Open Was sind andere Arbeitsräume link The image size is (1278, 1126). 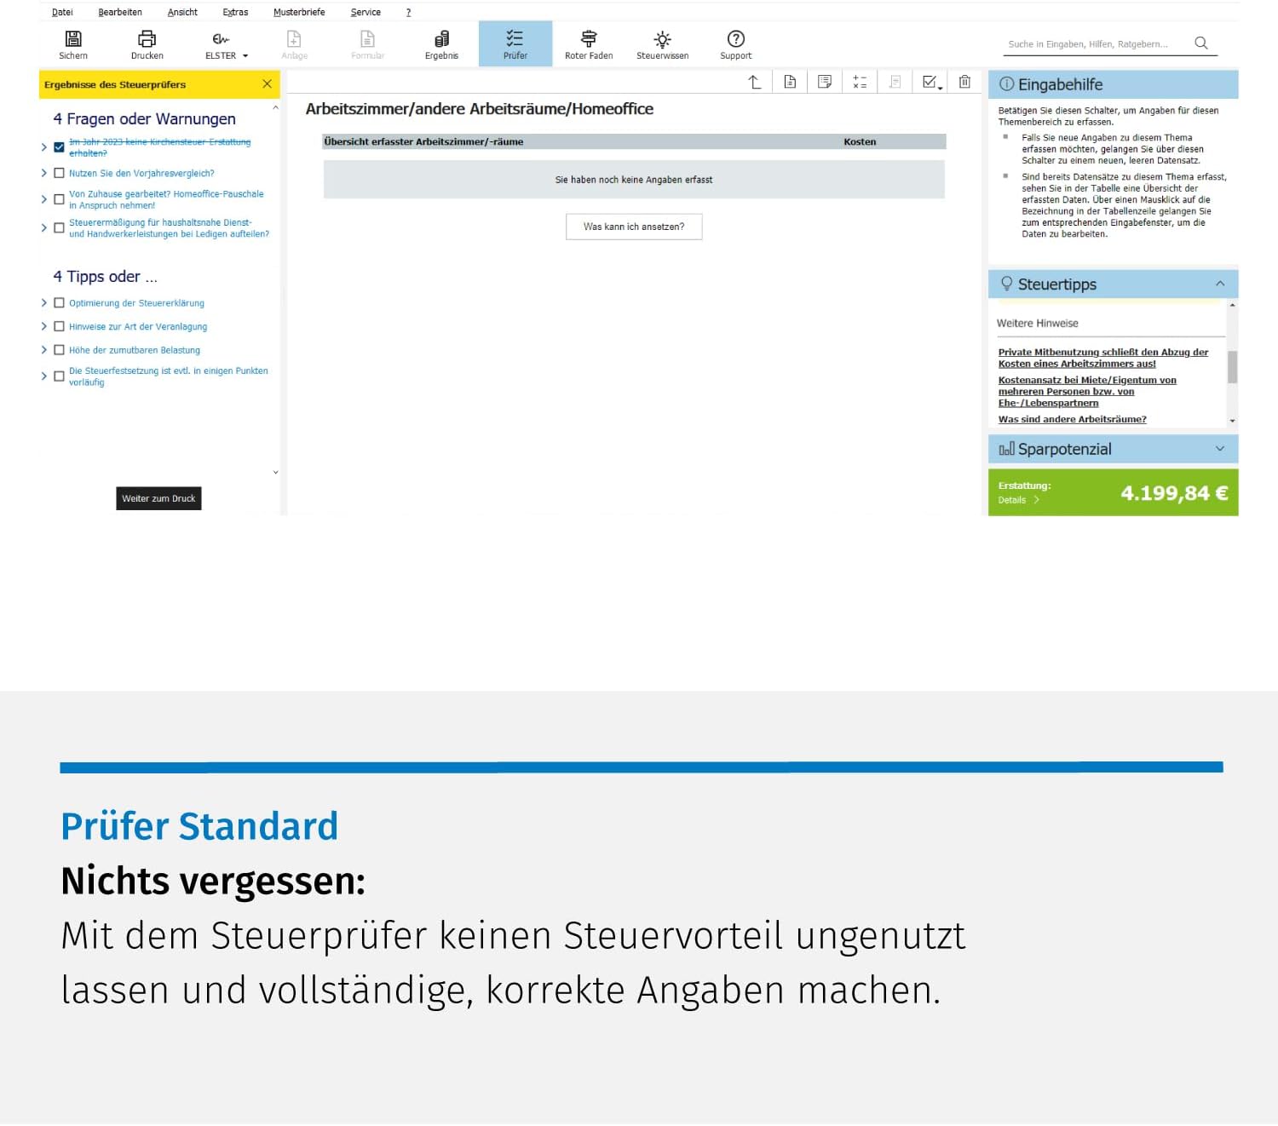(1072, 419)
